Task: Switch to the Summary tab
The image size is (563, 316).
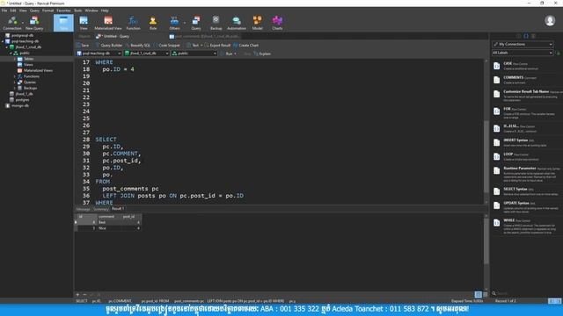Action: point(100,209)
